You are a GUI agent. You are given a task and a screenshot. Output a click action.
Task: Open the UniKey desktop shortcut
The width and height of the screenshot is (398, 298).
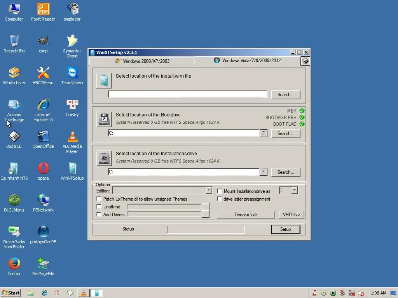point(72,108)
